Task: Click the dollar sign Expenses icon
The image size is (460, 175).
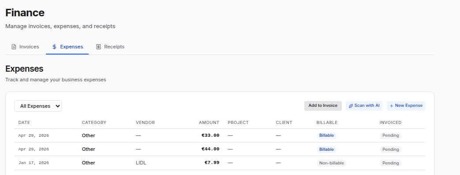Action: (x=54, y=47)
